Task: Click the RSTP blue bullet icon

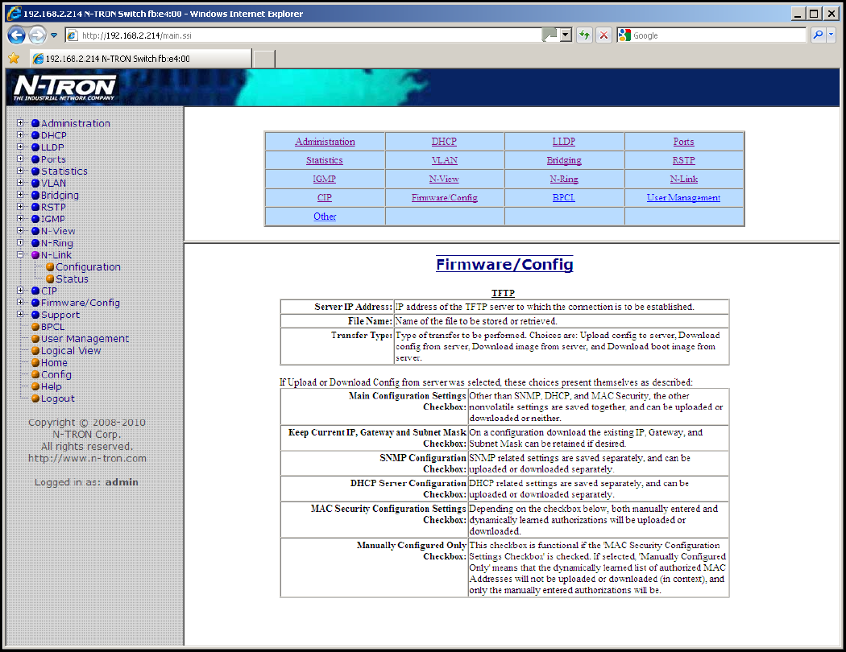Action: (35, 207)
